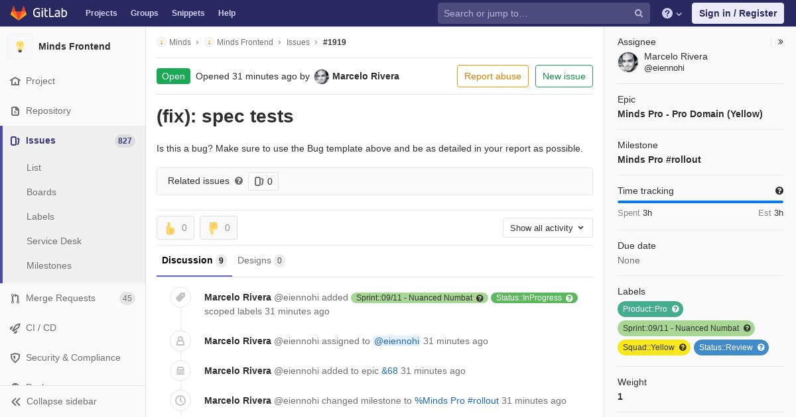Switch to the Discussion tab
Image resolution: width=796 pixels, height=417 pixels.
pyautogui.click(x=194, y=260)
